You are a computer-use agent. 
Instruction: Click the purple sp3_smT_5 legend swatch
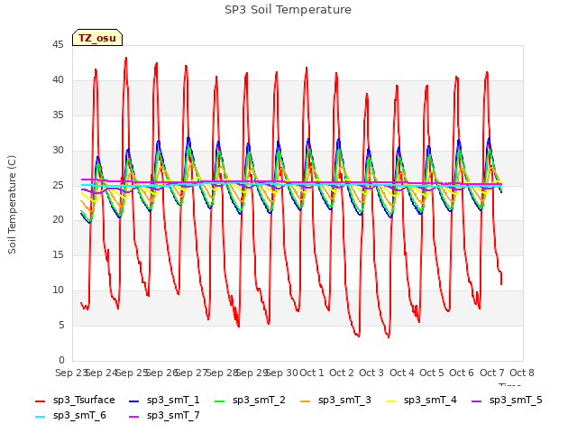477,401
